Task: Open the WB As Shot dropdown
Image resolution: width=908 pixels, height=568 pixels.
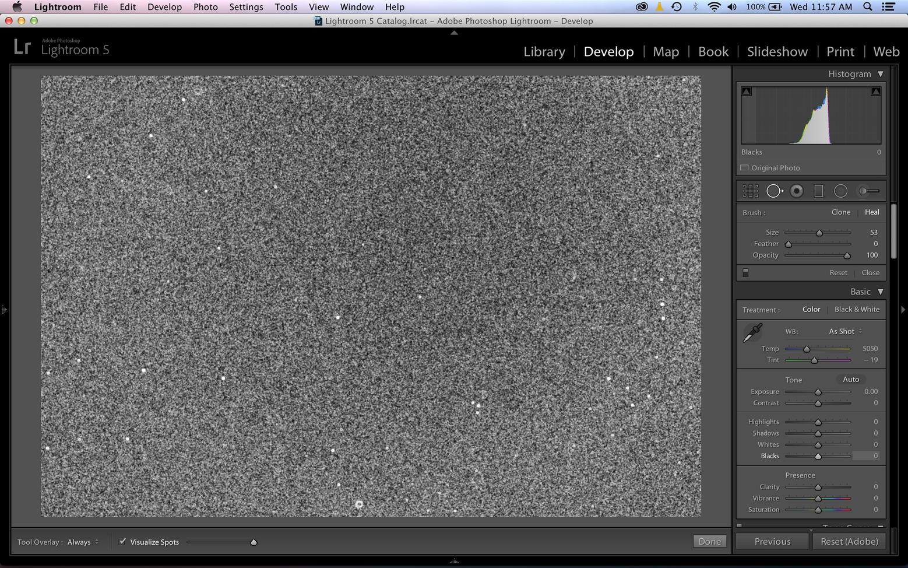Action: pyautogui.click(x=844, y=331)
